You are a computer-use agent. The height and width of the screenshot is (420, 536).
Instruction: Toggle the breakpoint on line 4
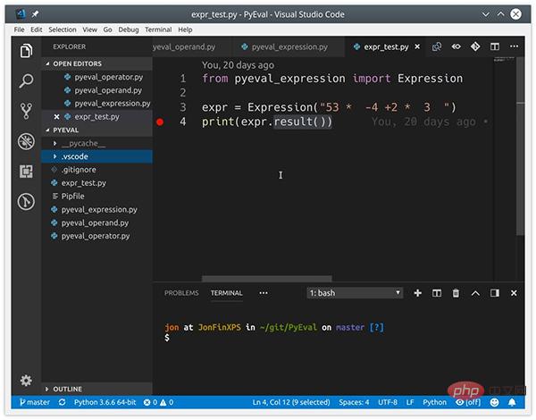point(160,122)
